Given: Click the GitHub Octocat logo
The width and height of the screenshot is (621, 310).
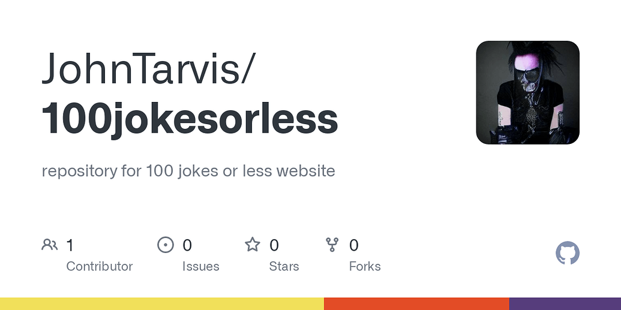Looking at the screenshot, I should [568, 252].
